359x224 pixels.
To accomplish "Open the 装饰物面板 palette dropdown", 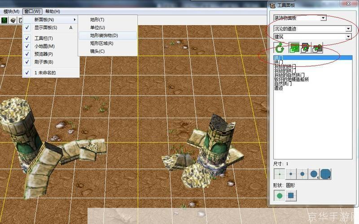I will [x=323, y=18].
